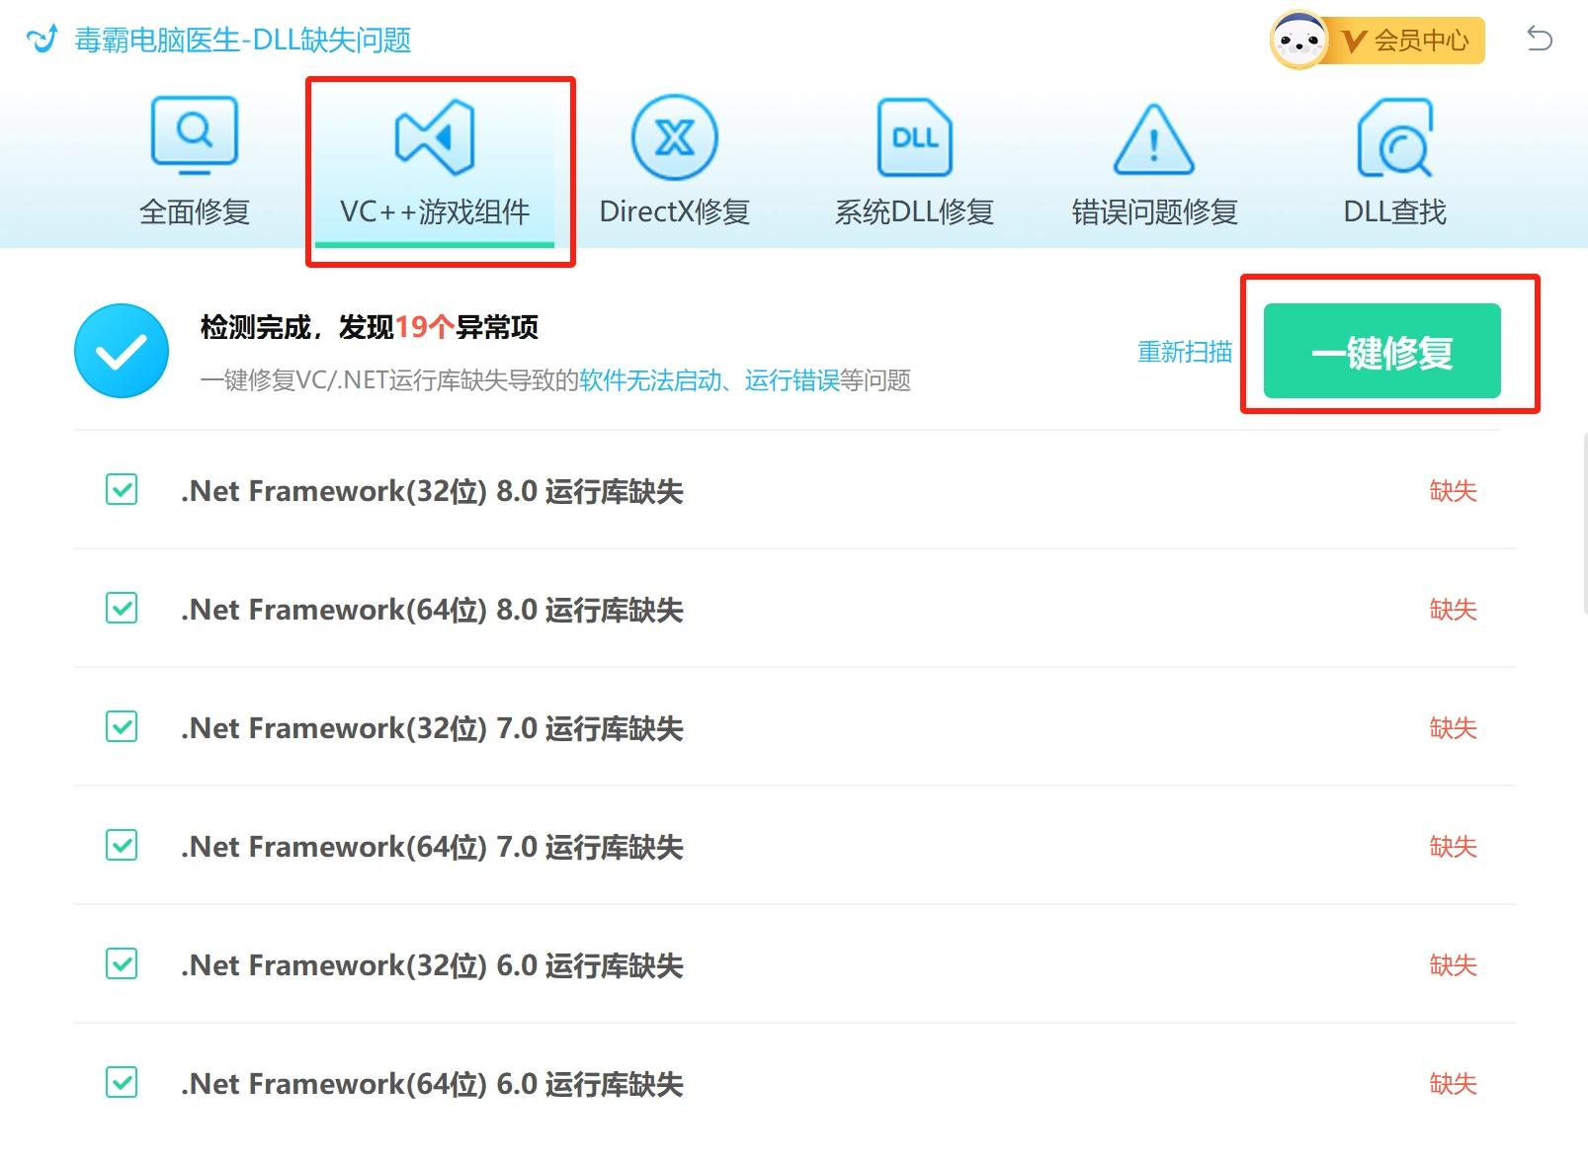Select the VC++游戏组件 icon
The width and height of the screenshot is (1588, 1165).
coord(439,138)
